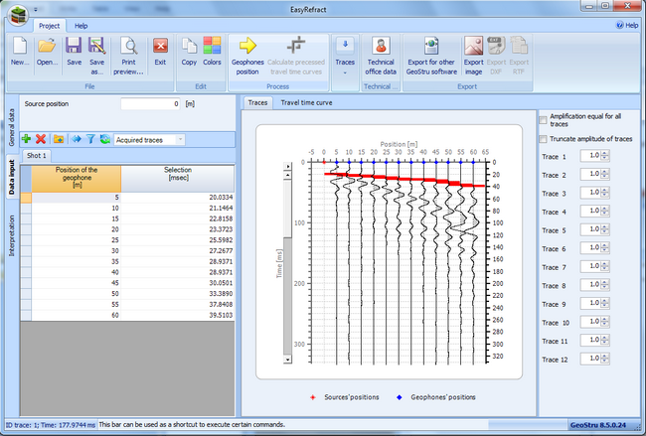Enable Amplification equal for all traces

click(x=543, y=120)
